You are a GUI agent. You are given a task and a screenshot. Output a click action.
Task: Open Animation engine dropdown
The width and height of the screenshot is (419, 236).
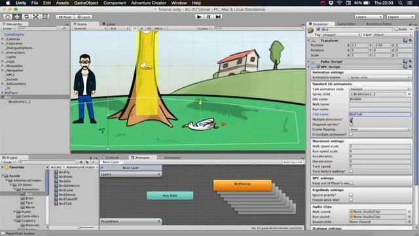[x=380, y=77]
